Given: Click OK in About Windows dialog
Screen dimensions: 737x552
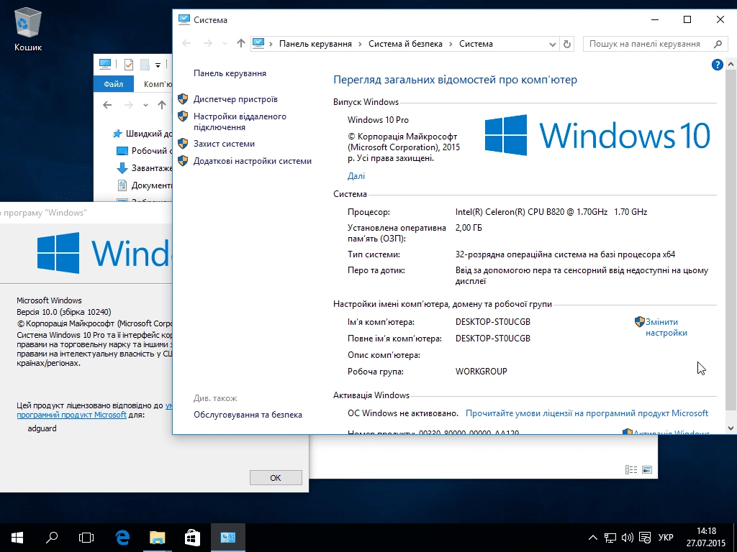Looking at the screenshot, I should pos(276,478).
